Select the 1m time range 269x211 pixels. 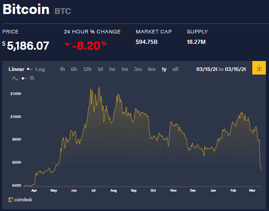[124, 69]
